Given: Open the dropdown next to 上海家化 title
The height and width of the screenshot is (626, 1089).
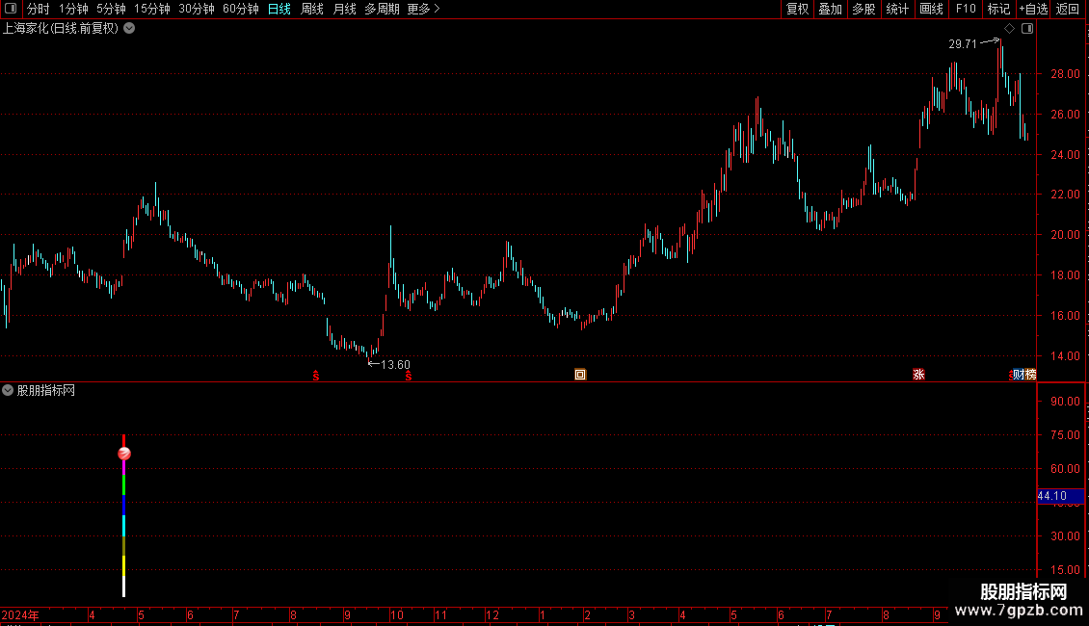Looking at the screenshot, I should (x=129, y=29).
